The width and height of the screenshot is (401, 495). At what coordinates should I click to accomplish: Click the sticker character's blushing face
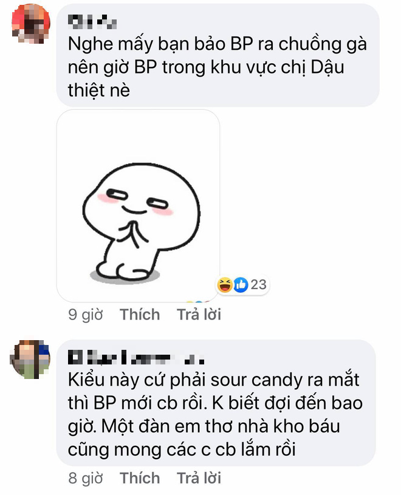(x=139, y=202)
